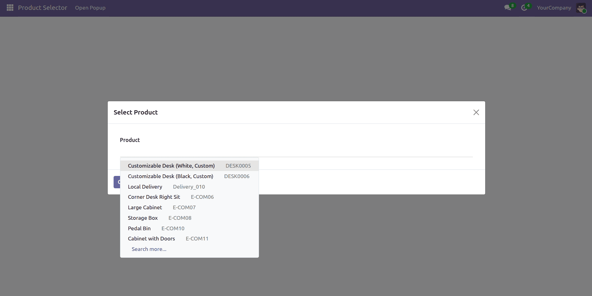Viewport: 592px width, 296px height.
Task: Select Large Cabinet E-COM07
Action: pyautogui.click(x=145, y=207)
